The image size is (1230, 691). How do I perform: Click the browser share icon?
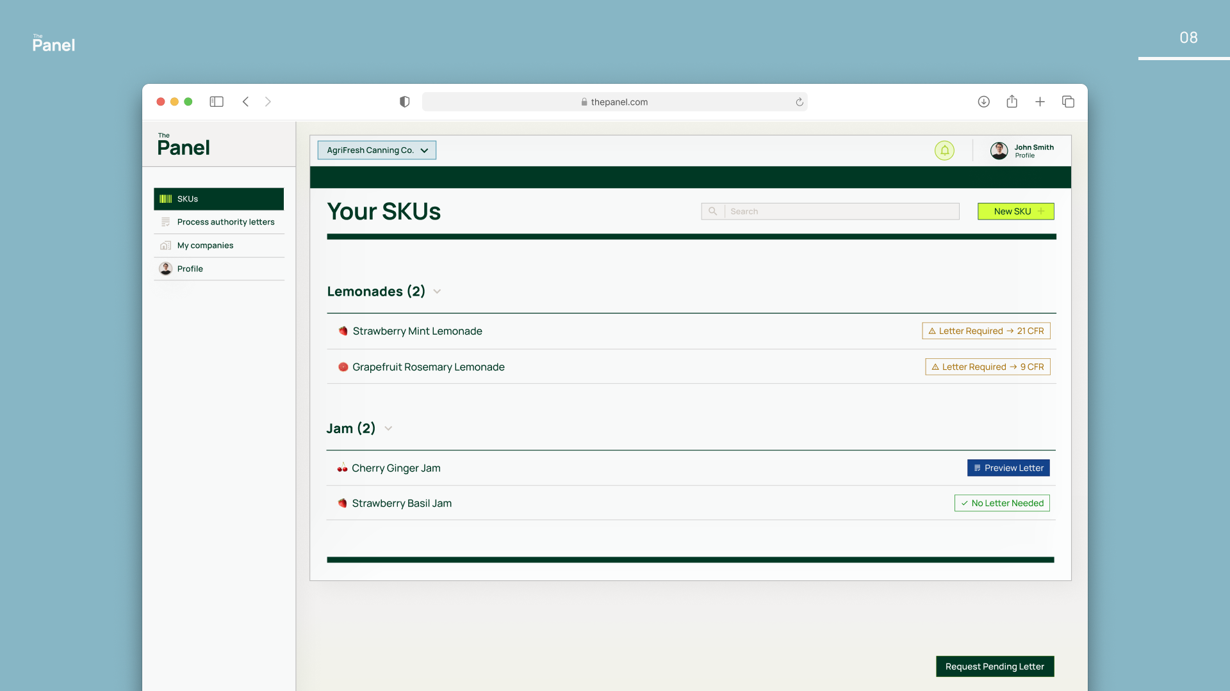[x=1012, y=102]
